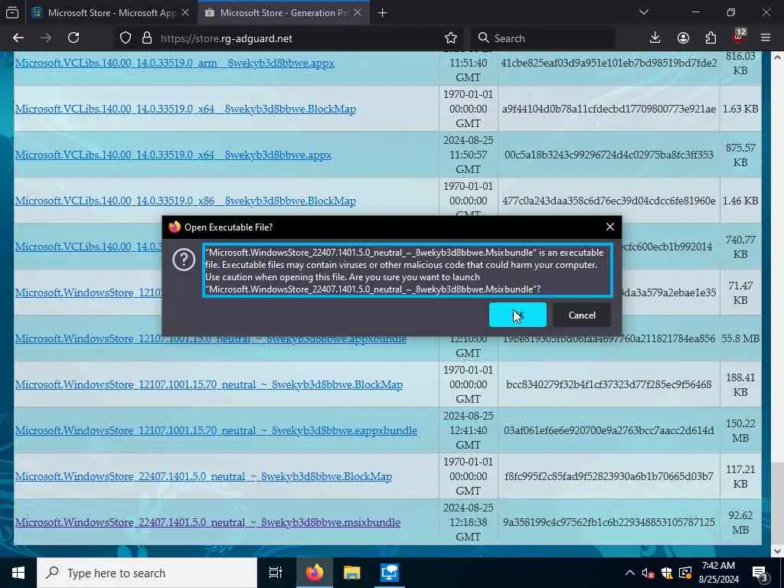
Task: Reload the current page
Action: click(73, 38)
